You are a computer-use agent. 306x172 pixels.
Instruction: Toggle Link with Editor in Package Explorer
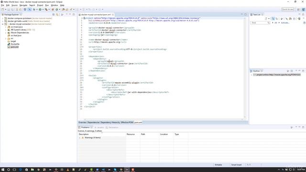point(57,14)
